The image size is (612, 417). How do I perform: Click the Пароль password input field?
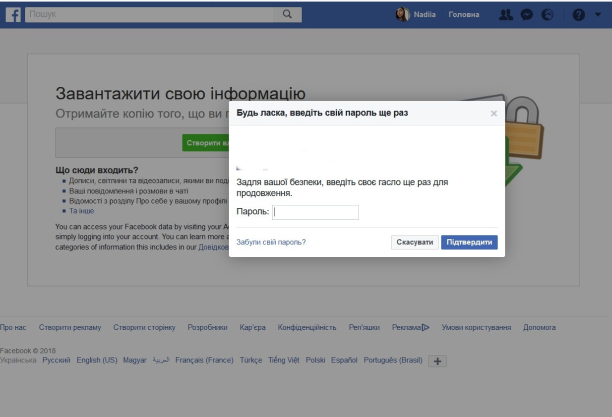315,212
